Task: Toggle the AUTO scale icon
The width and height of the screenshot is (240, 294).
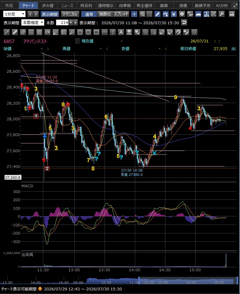Action: tap(206, 14)
